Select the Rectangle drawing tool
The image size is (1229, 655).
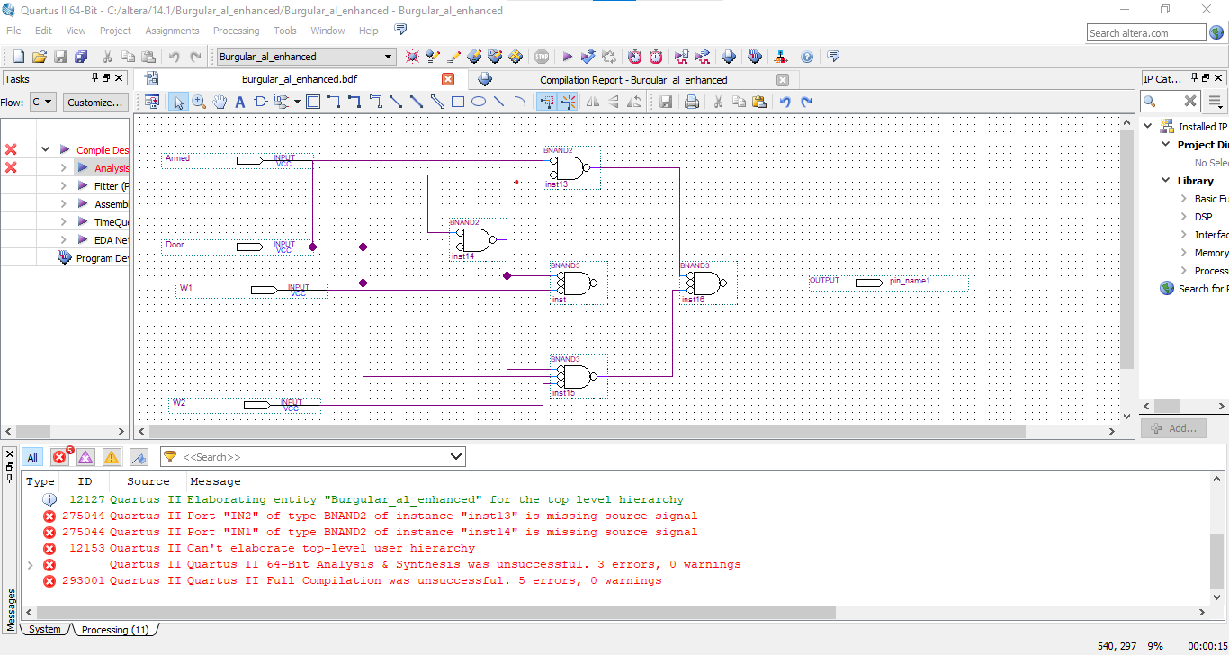pyautogui.click(x=457, y=102)
